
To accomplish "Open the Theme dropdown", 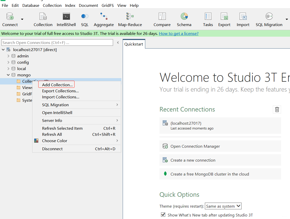I will [223, 206].
